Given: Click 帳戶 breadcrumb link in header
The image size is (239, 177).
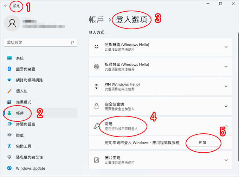Looking at the screenshot, I should (x=96, y=20).
